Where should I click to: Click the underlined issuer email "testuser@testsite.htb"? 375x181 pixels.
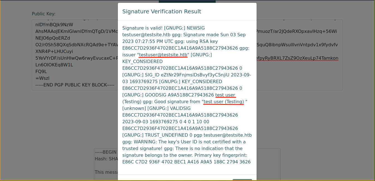163,55
